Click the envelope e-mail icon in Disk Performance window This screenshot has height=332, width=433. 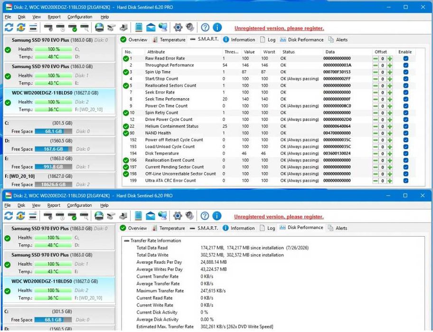coord(150,216)
